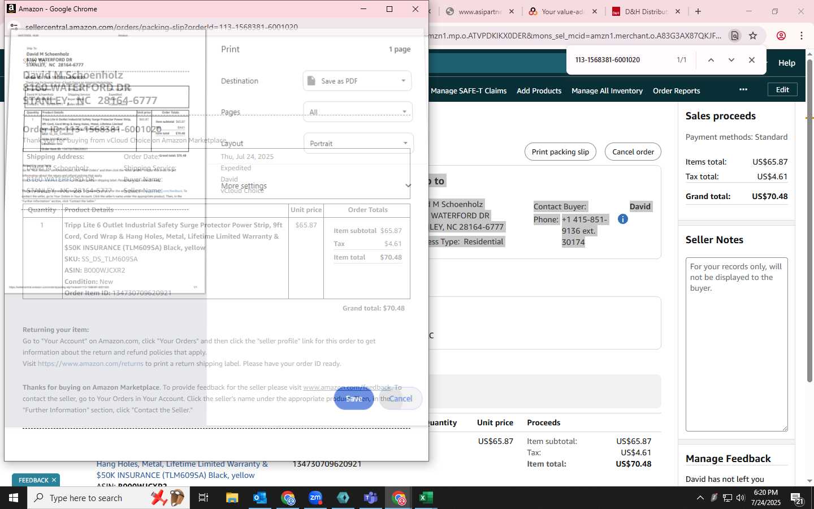Open the Windows notification center

[x=797, y=498]
